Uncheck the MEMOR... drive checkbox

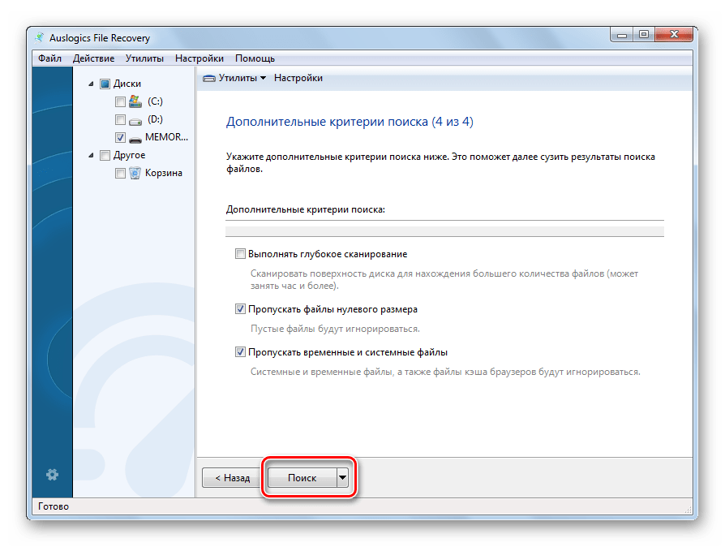point(120,137)
